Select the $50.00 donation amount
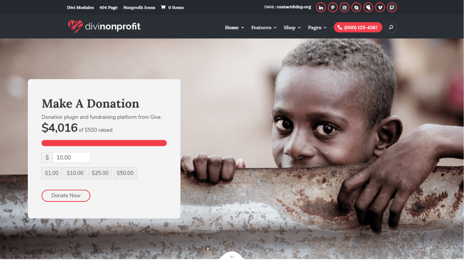Viewport: 464px width, 263px height. (125, 173)
